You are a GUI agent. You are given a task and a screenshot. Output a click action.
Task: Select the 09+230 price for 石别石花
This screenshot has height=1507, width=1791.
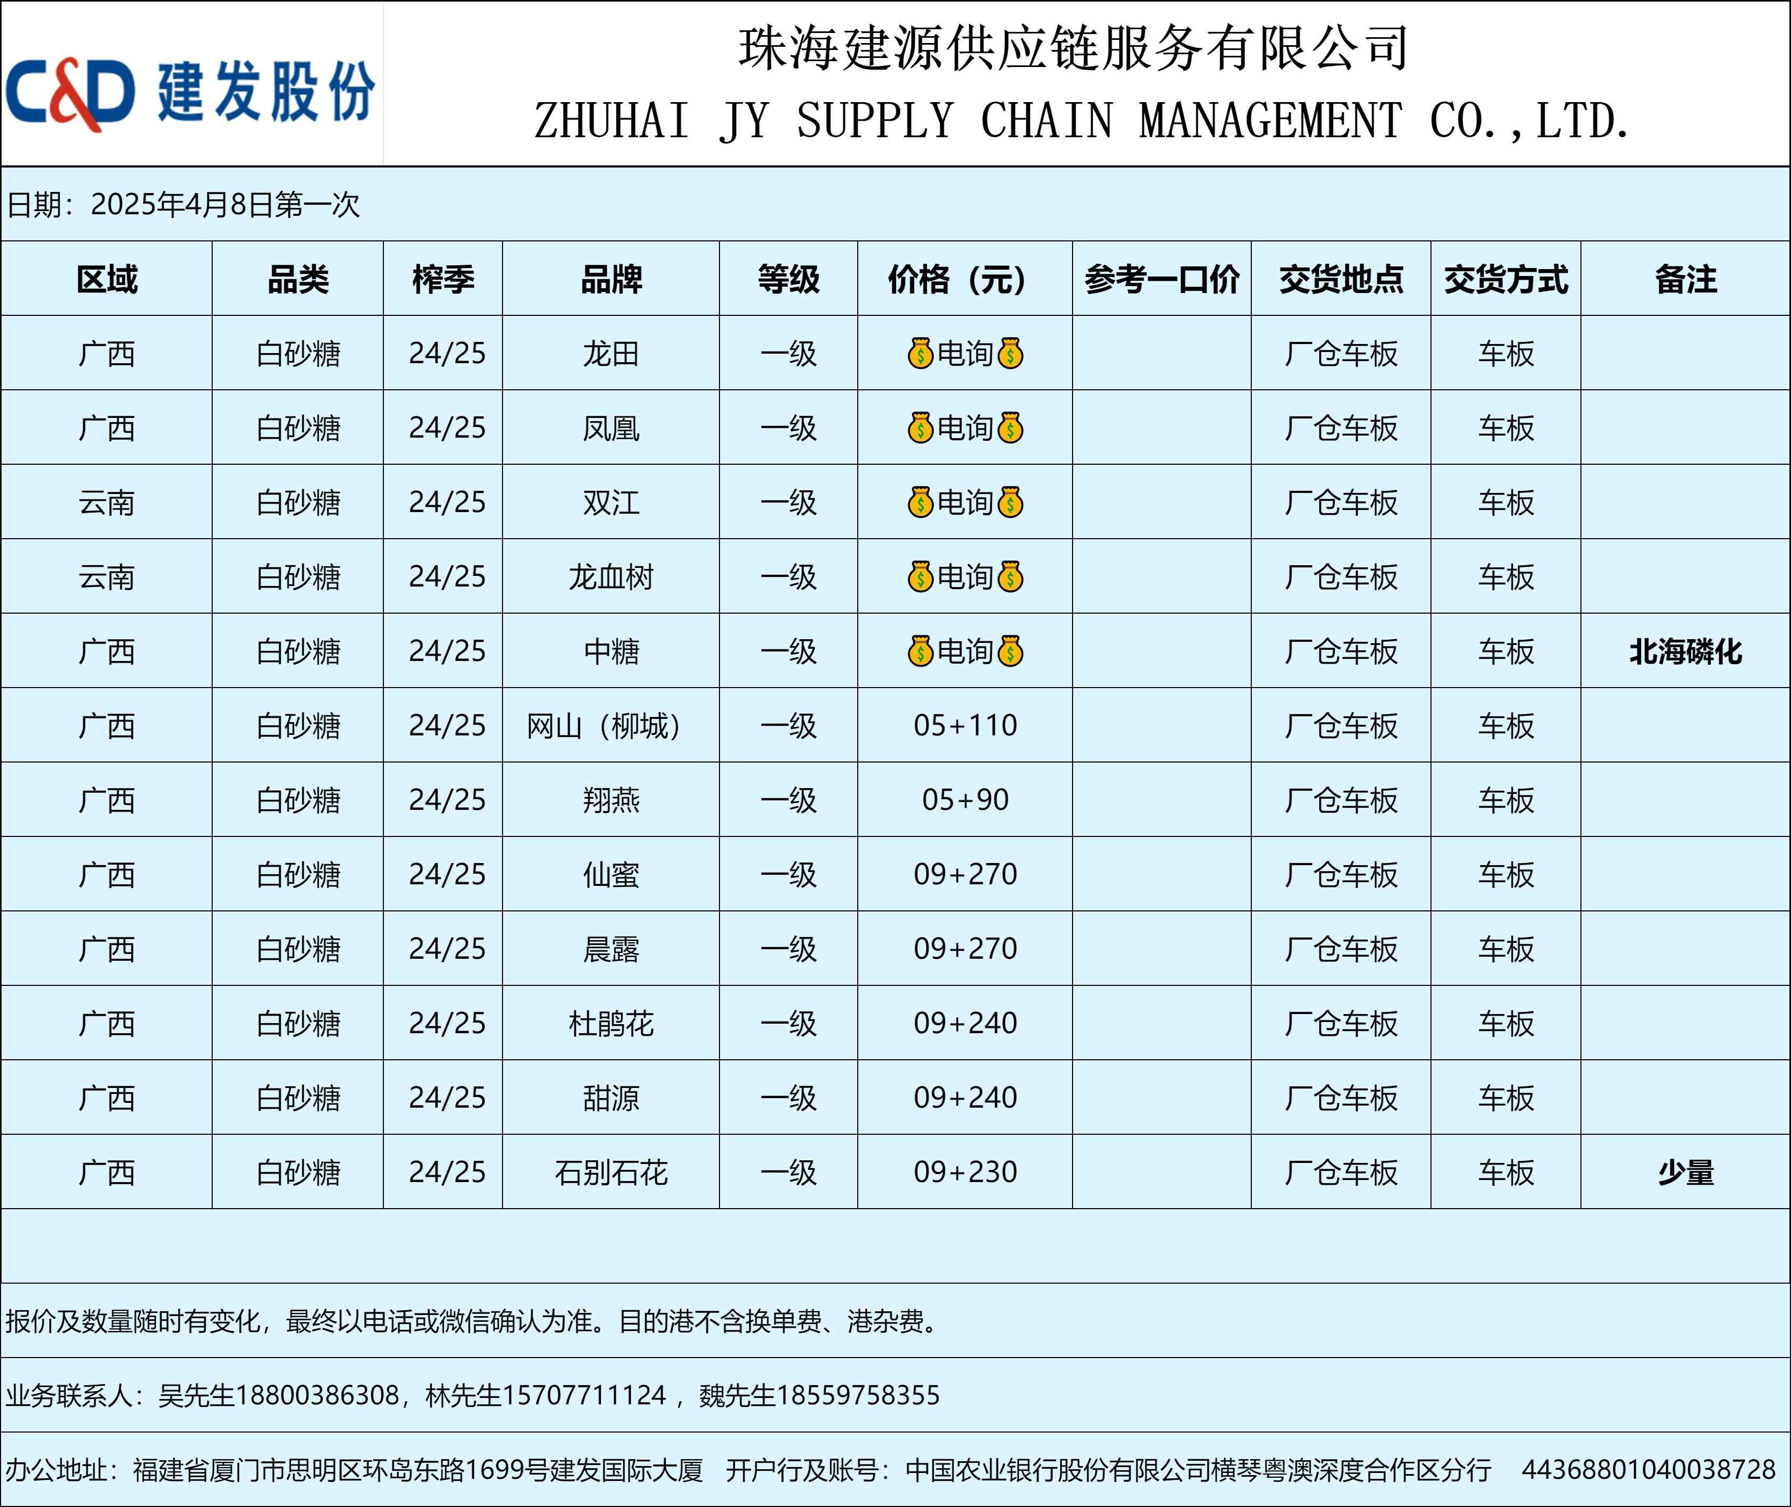pyautogui.click(x=965, y=1172)
